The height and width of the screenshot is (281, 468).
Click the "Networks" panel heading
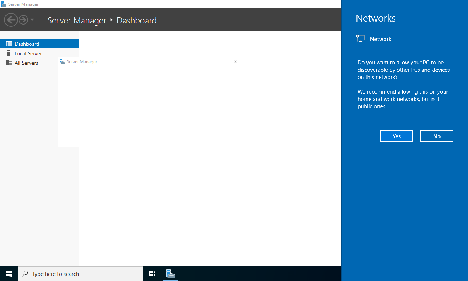coord(375,18)
